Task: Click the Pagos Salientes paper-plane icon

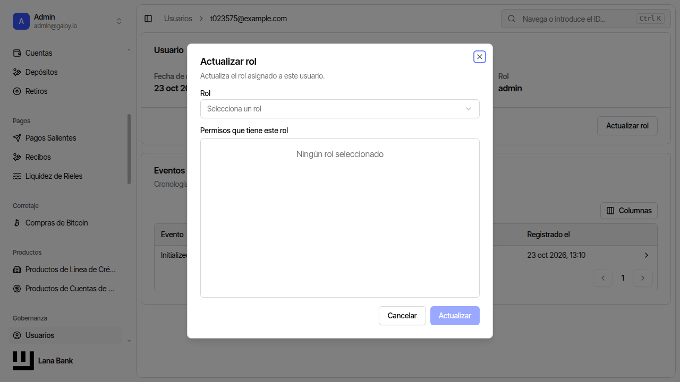Action: coord(16,138)
